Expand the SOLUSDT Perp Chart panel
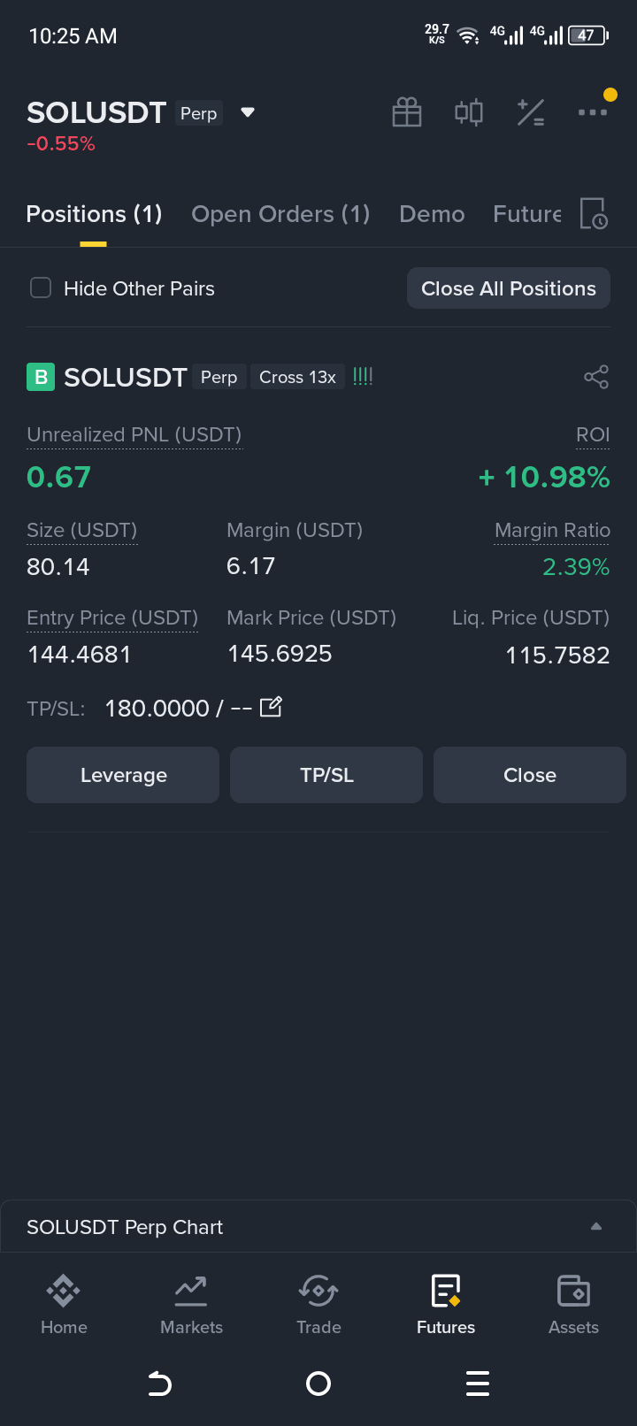The width and height of the screenshot is (637, 1426). (318, 1227)
